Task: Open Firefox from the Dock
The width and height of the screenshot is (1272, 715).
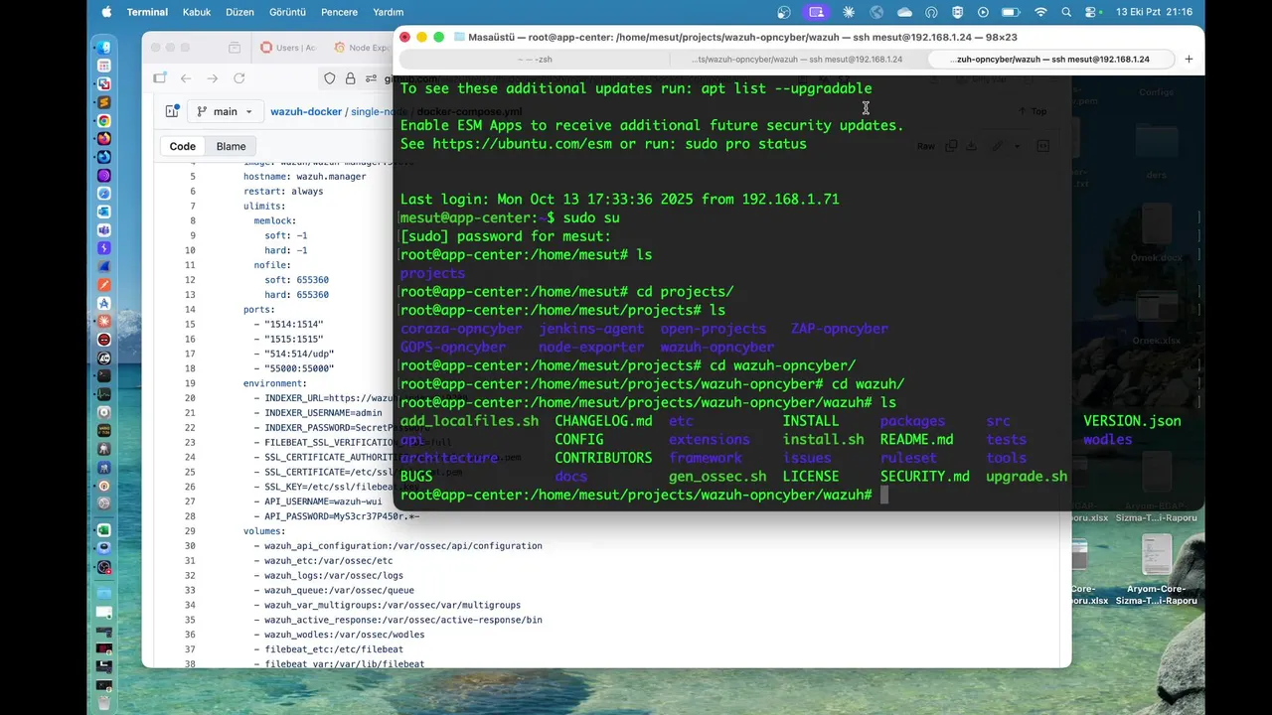Action: [103, 139]
